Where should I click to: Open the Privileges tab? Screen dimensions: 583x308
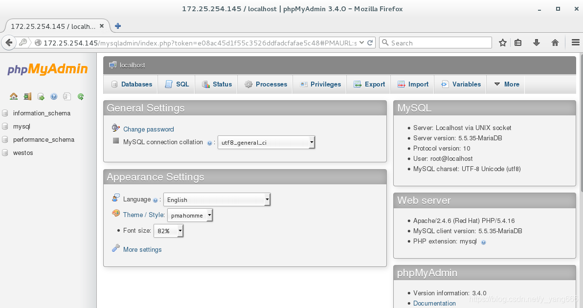(x=320, y=85)
